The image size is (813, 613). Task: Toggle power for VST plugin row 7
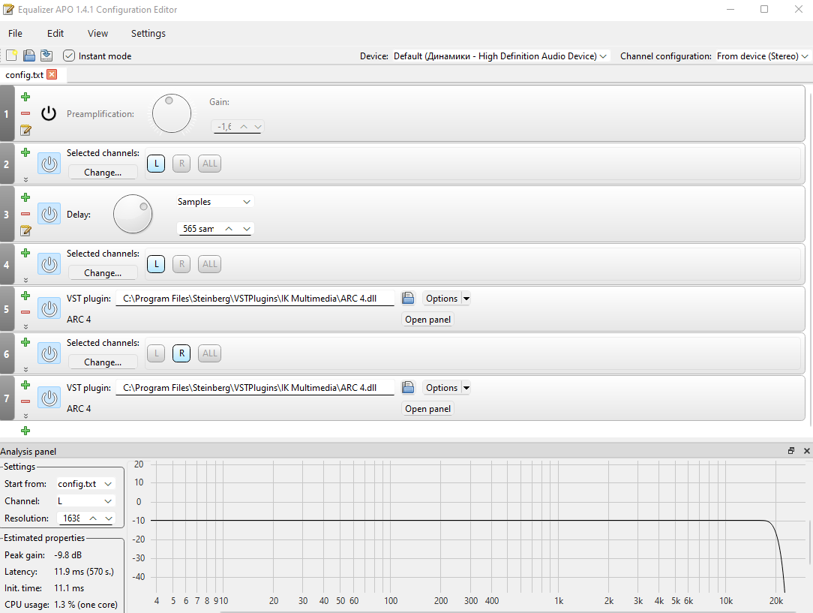tap(49, 398)
